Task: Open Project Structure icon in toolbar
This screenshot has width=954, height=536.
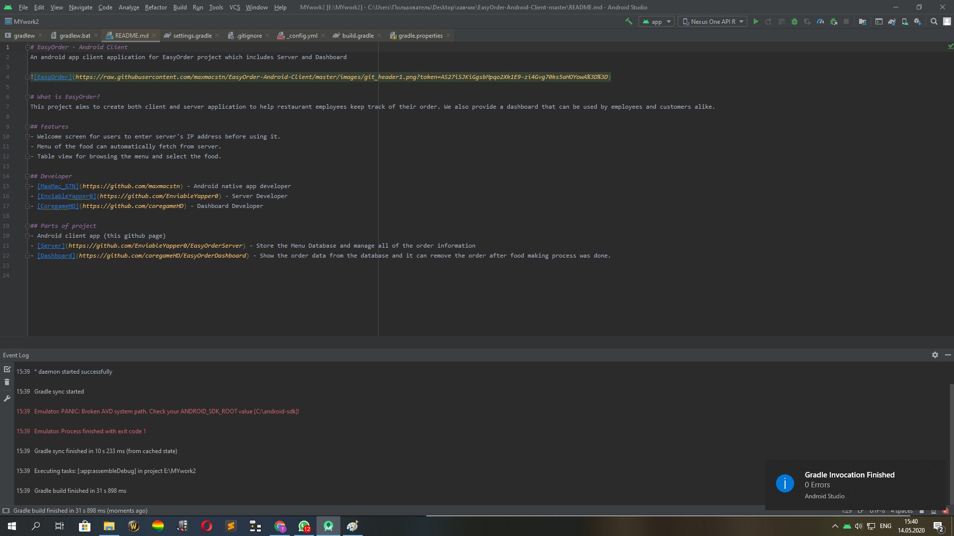Action: (x=863, y=21)
